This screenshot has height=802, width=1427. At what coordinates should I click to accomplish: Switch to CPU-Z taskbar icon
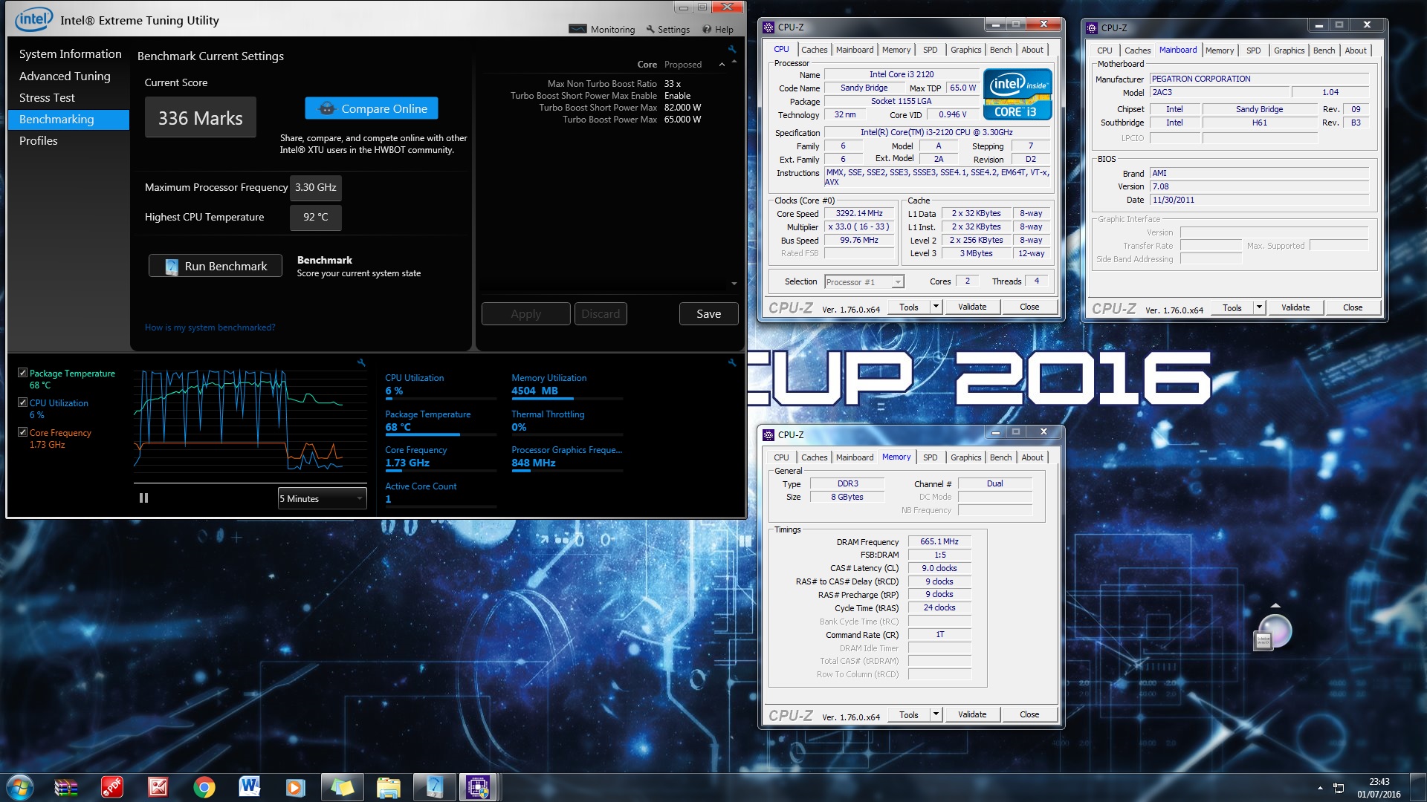(478, 787)
